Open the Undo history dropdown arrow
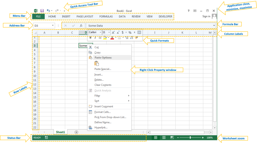Screen dimensions: 257x143 click(x=52, y=11)
